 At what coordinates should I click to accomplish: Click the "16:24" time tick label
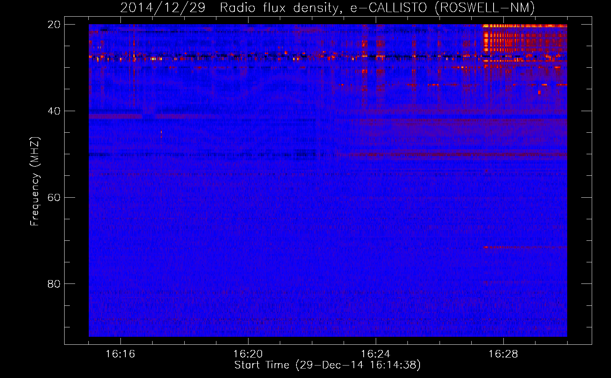click(x=376, y=354)
